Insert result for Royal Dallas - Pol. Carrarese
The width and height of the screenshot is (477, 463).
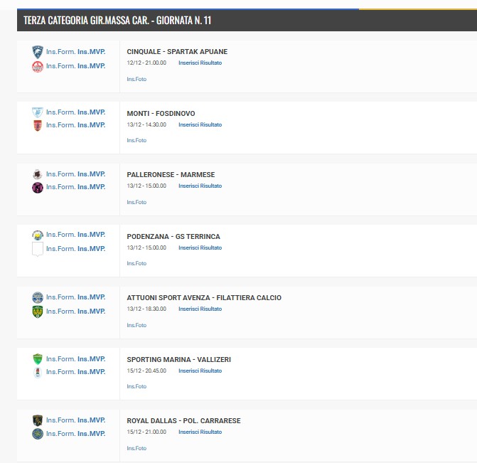[x=200, y=432]
